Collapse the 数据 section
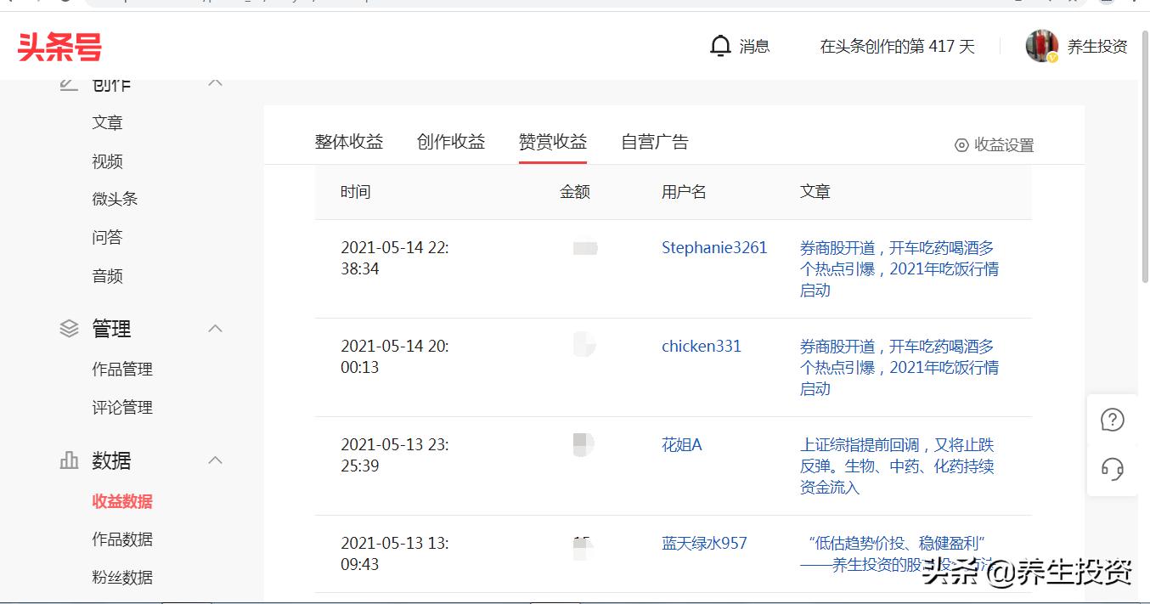Viewport: 1150px width, 604px height. coord(215,460)
